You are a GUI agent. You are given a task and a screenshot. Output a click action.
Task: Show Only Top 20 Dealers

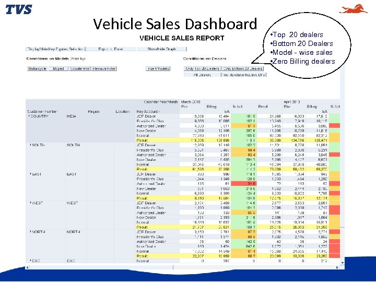pos(203,68)
